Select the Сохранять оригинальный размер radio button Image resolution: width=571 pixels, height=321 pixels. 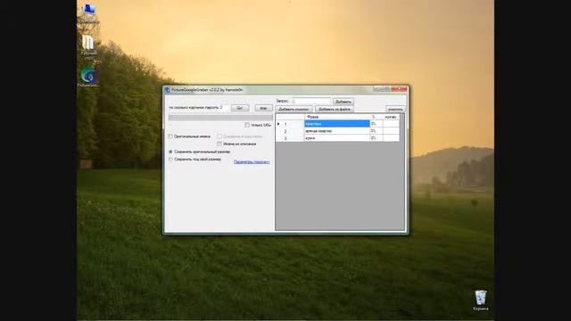click(x=170, y=152)
